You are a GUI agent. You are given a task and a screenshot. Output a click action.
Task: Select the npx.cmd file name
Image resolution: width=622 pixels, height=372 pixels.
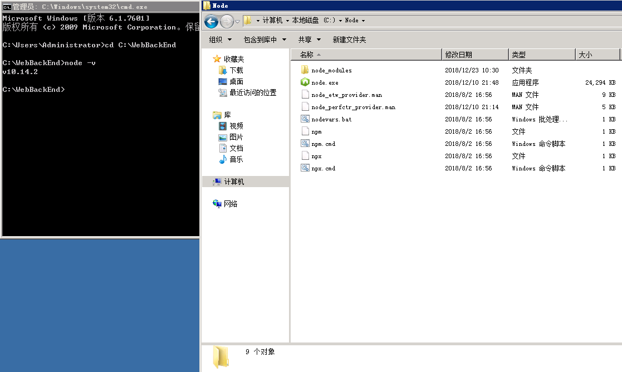(324, 169)
